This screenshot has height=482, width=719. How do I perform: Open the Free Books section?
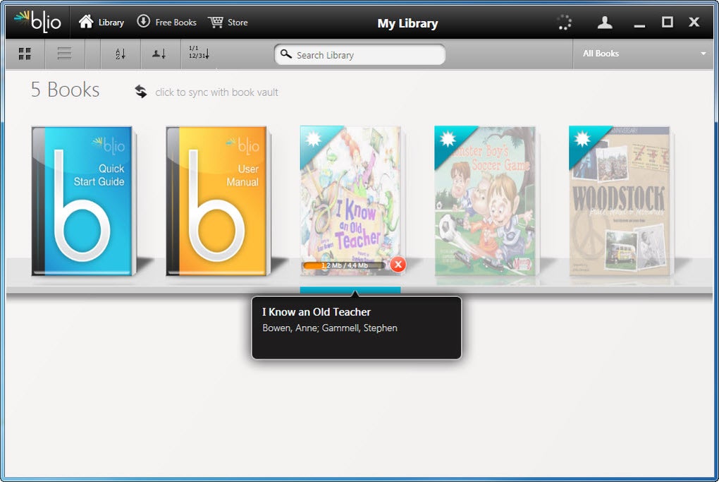coord(166,22)
